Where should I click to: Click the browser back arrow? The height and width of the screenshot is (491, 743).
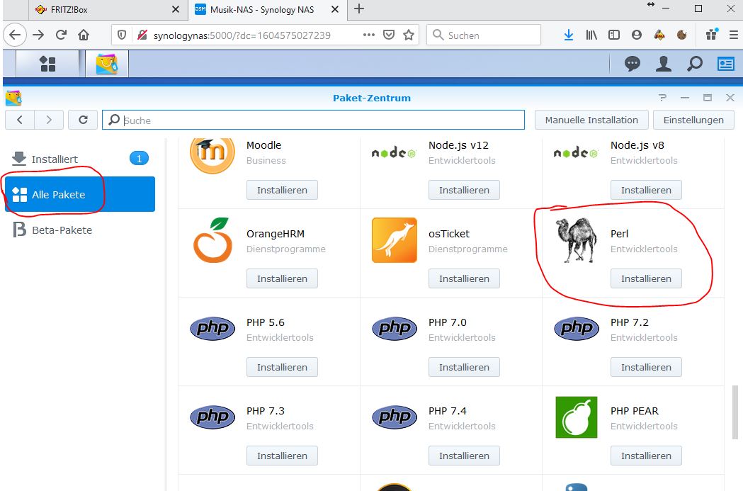(x=15, y=35)
